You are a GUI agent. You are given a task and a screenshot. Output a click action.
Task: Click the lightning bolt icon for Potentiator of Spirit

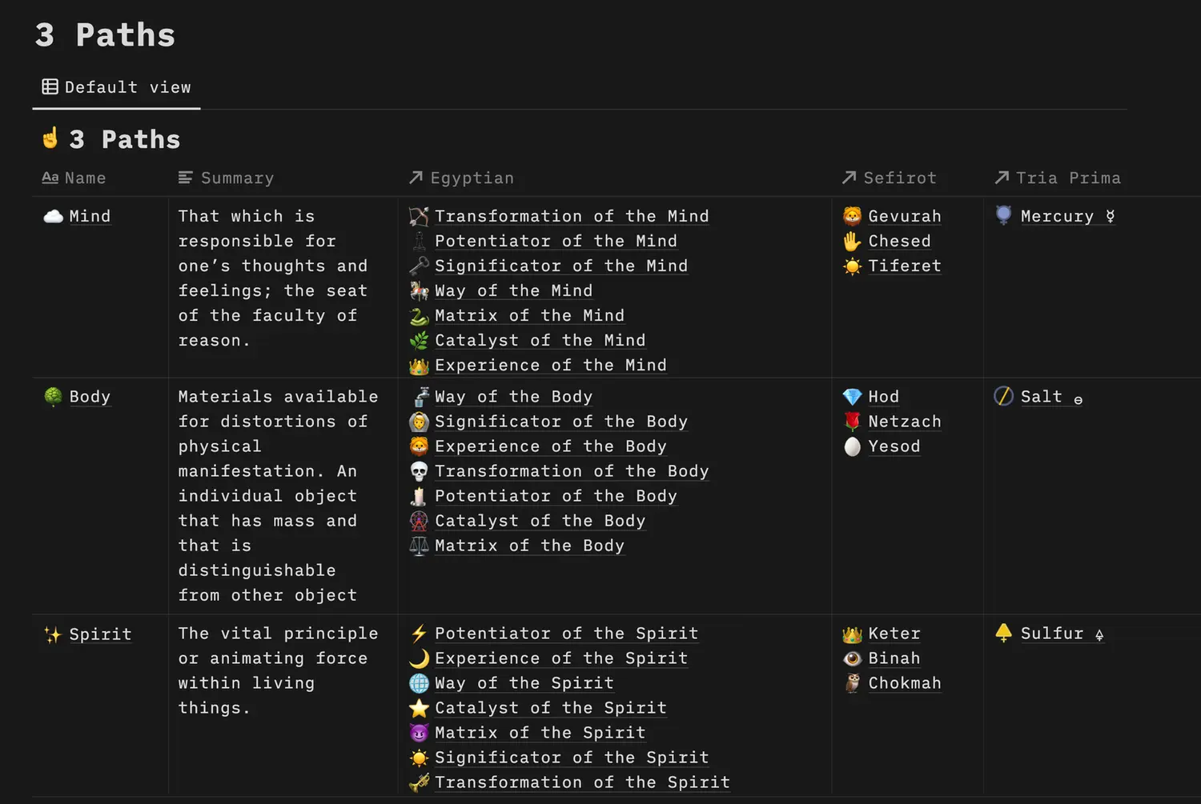419,634
